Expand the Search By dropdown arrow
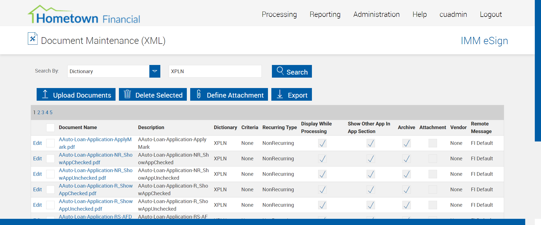 click(x=155, y=71)
